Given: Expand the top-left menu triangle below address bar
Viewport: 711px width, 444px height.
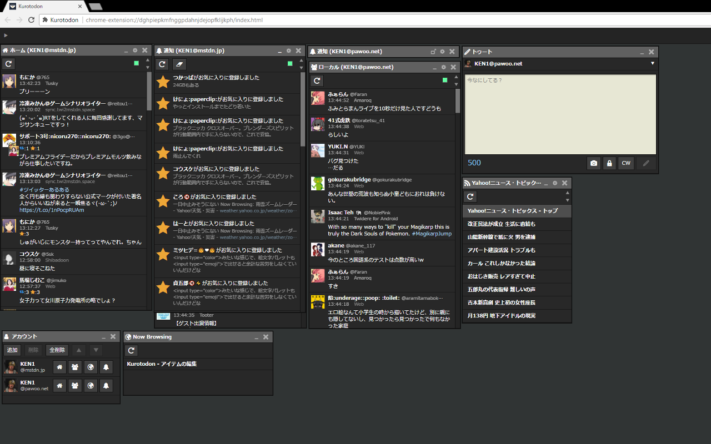Looking at the screenshot, I should tap(6, 35).
